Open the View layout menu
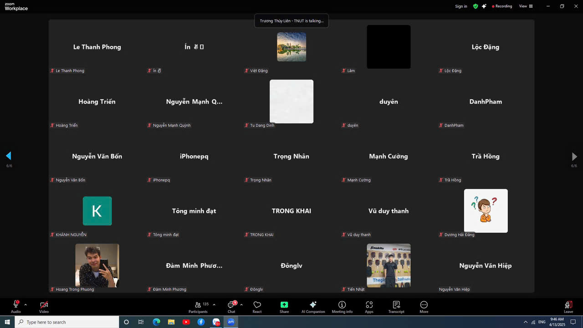The image size is (583, 328). coord(526,6)
